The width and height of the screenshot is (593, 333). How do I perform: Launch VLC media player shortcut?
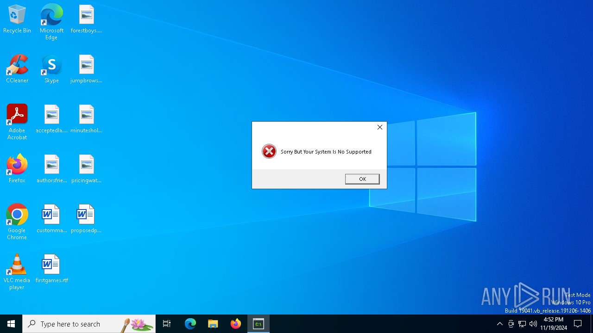[17, 272]
